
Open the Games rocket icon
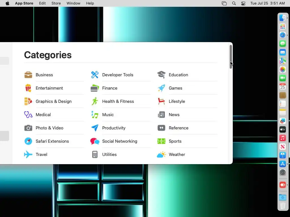(x=161, y=88)
